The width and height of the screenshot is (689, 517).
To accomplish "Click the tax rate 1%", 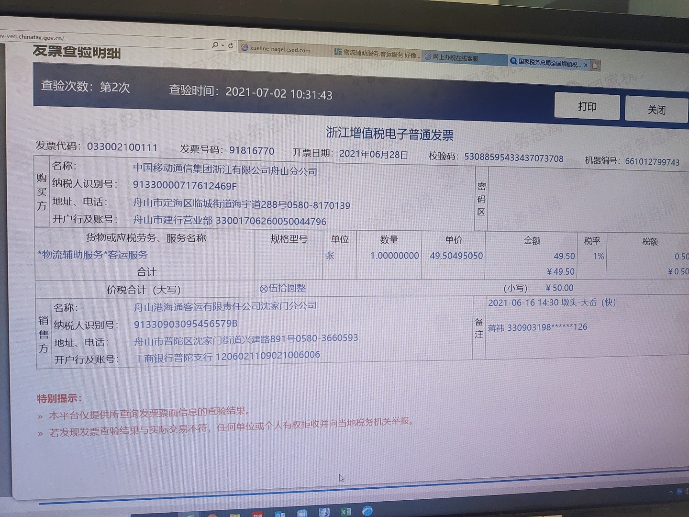I will click(598, 256).
